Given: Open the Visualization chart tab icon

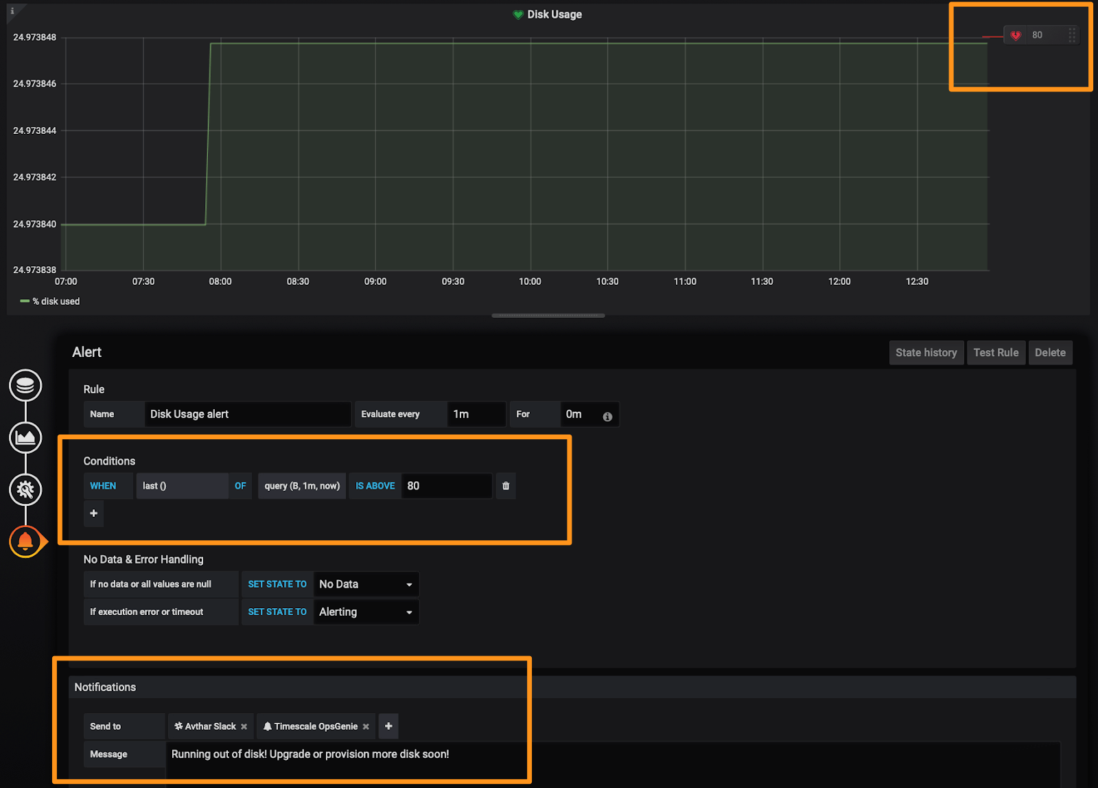Looking at the screenshot, I should pyautogui.click(x=25, y=438).
